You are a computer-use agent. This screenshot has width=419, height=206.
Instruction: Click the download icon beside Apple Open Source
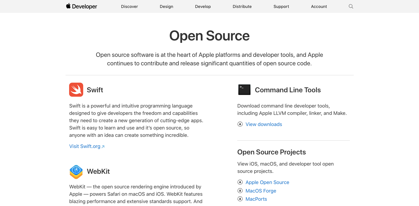[240, 182]
